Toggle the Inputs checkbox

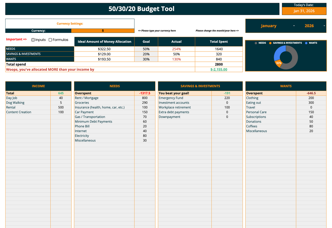(x=33, y=40)
